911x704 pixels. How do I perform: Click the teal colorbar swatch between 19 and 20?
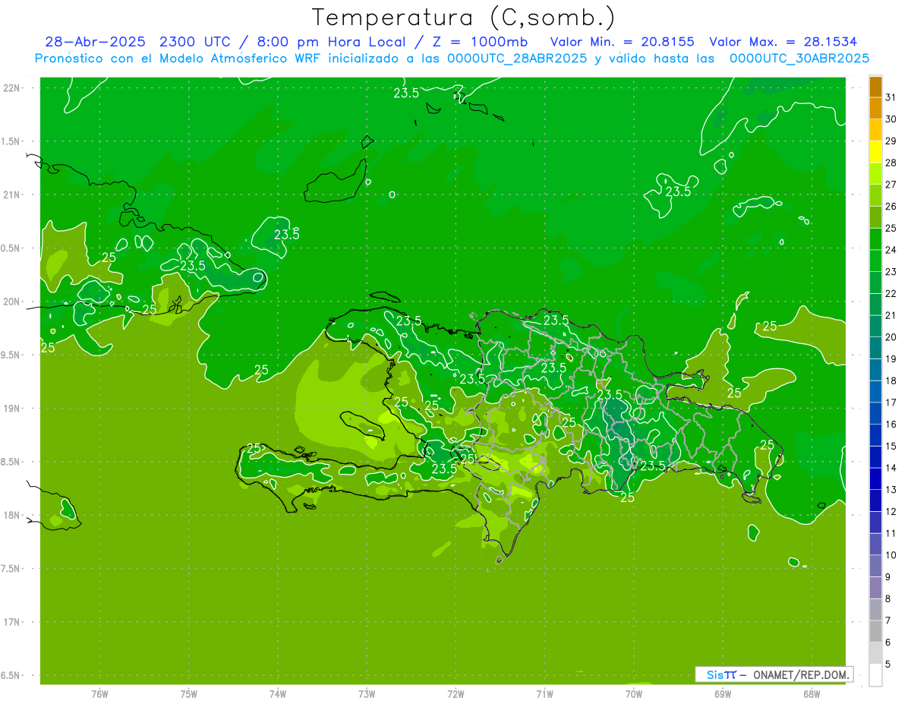(875, 348)
